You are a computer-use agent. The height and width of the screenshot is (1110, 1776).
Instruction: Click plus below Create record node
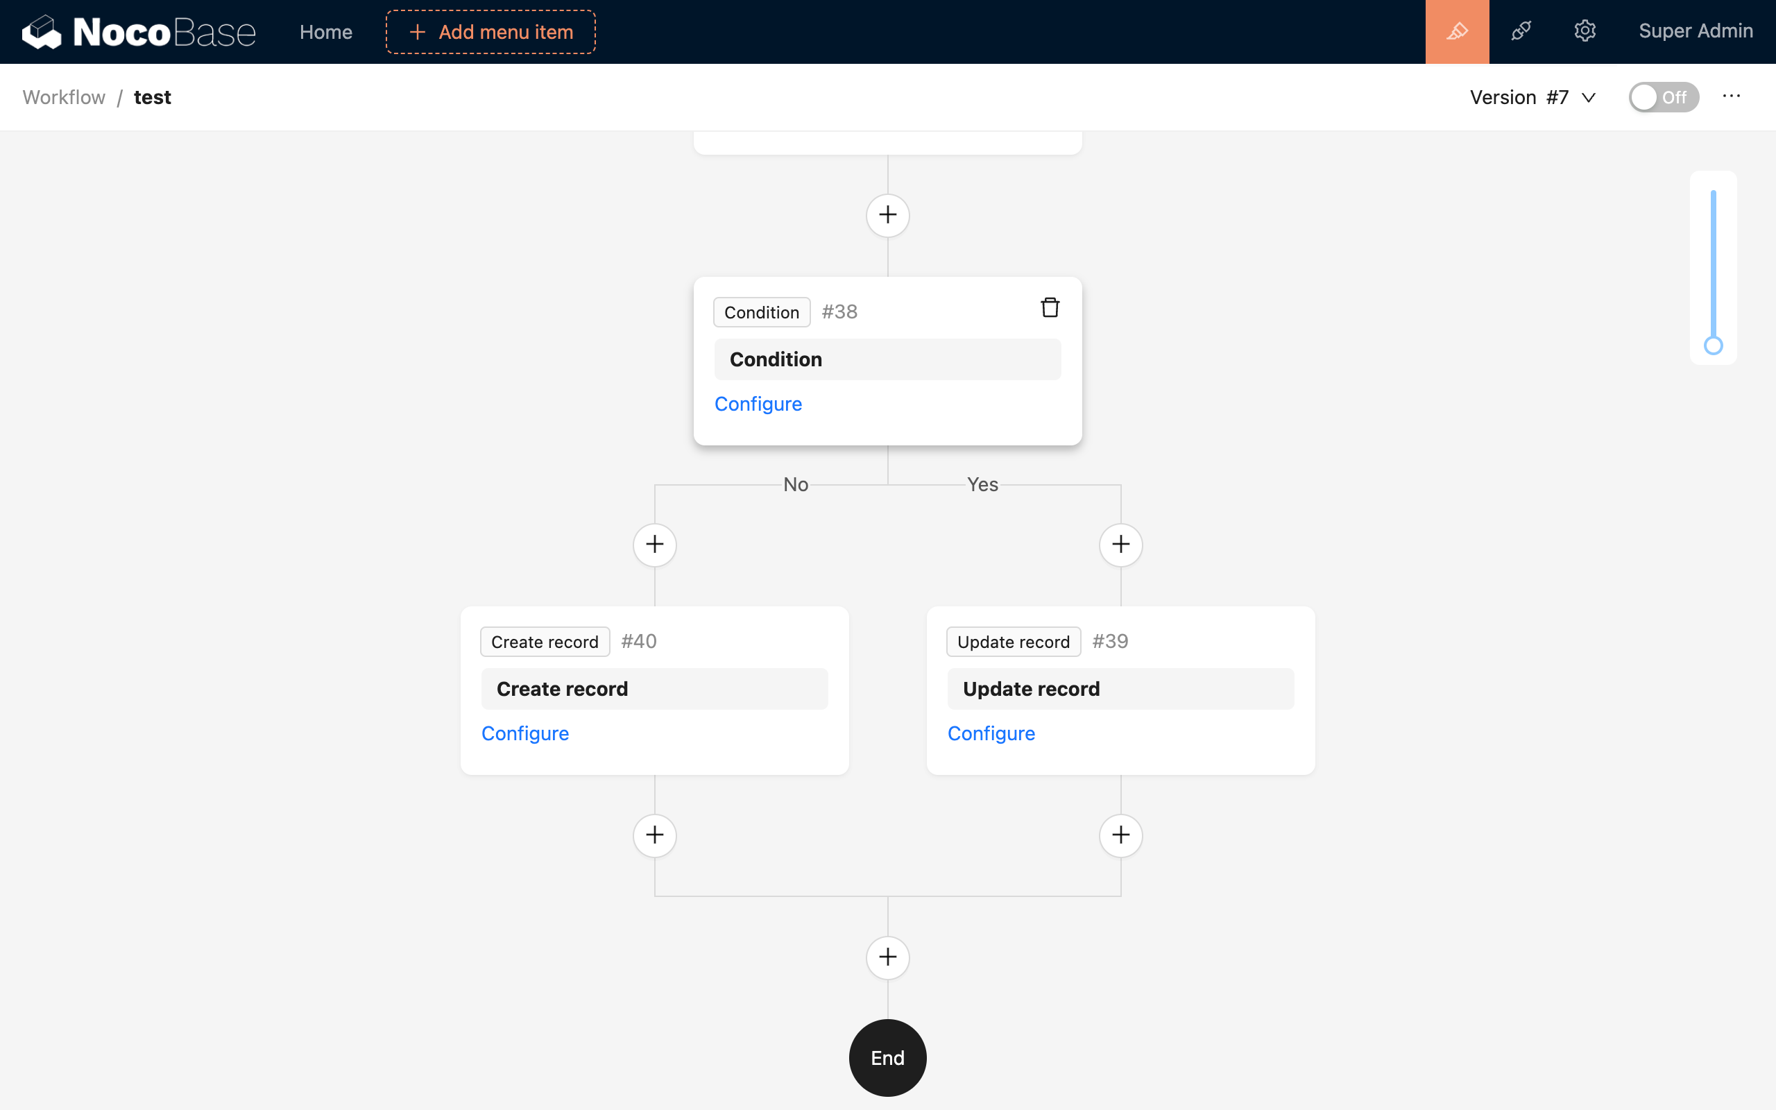click(655, 835)
